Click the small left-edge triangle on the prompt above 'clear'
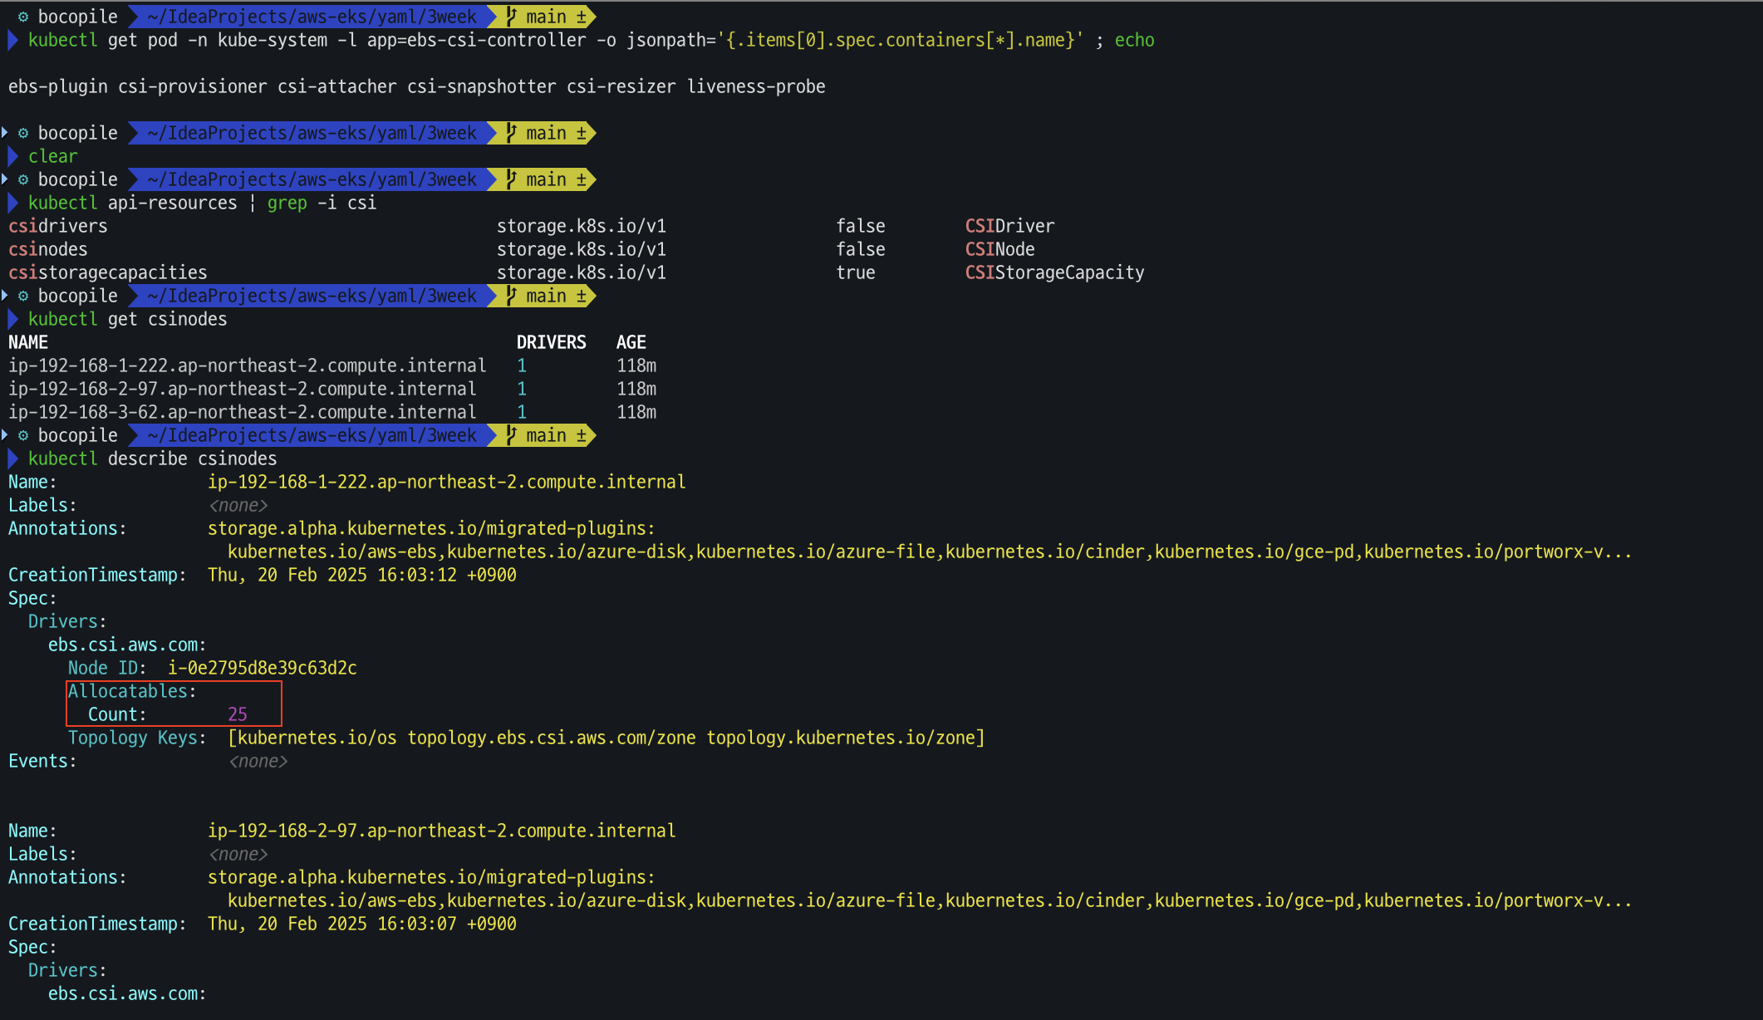The height and width of the screenshot is (1020, 1763). tap(5, 133)
